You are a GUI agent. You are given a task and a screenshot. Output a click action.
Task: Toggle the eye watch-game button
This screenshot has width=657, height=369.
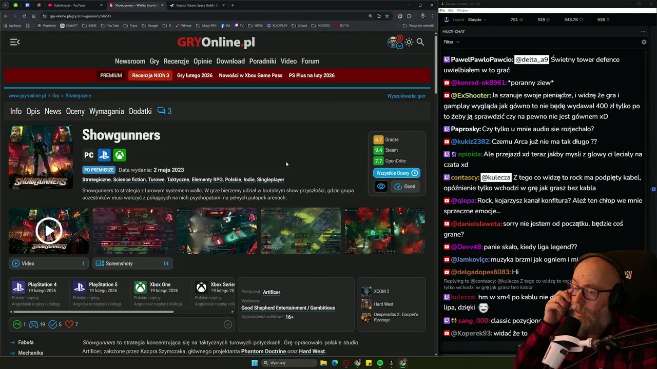381,187
